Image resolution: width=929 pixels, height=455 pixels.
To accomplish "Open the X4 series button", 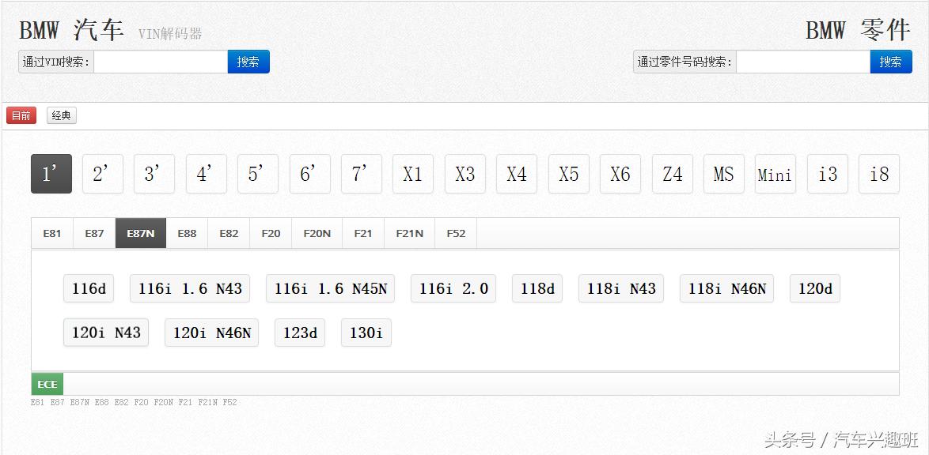I will coord(517,174).
